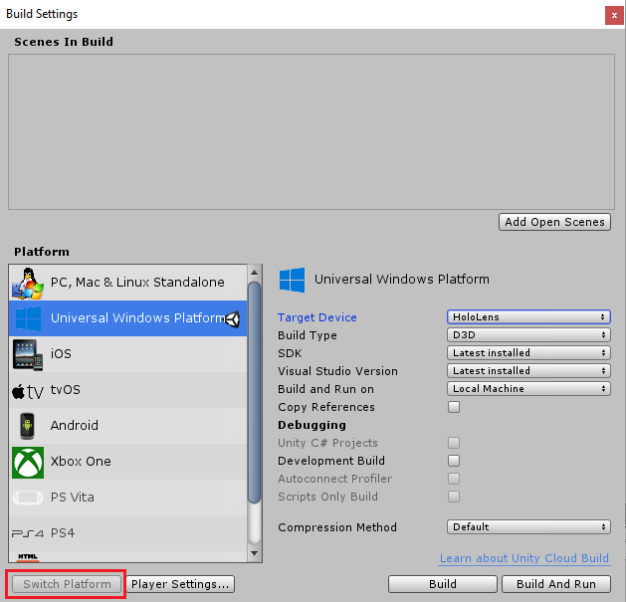Toggle the Copy References checkbox
This screenshot has height=602, width=626.
pyautogui.click(x=454, y=407)
